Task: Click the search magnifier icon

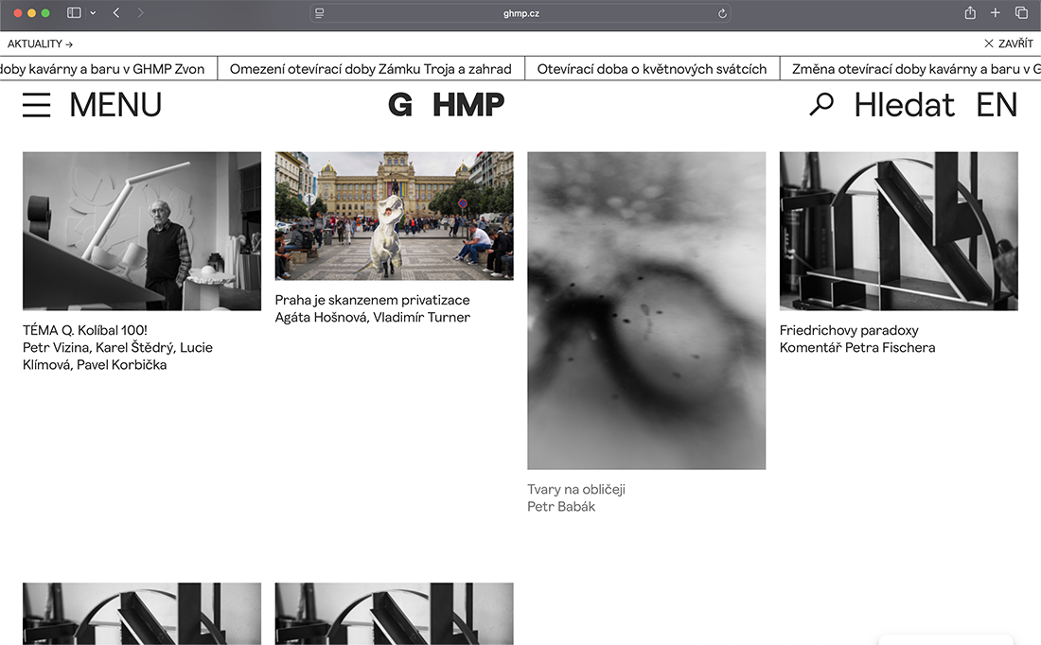Action: click(821, 104)
